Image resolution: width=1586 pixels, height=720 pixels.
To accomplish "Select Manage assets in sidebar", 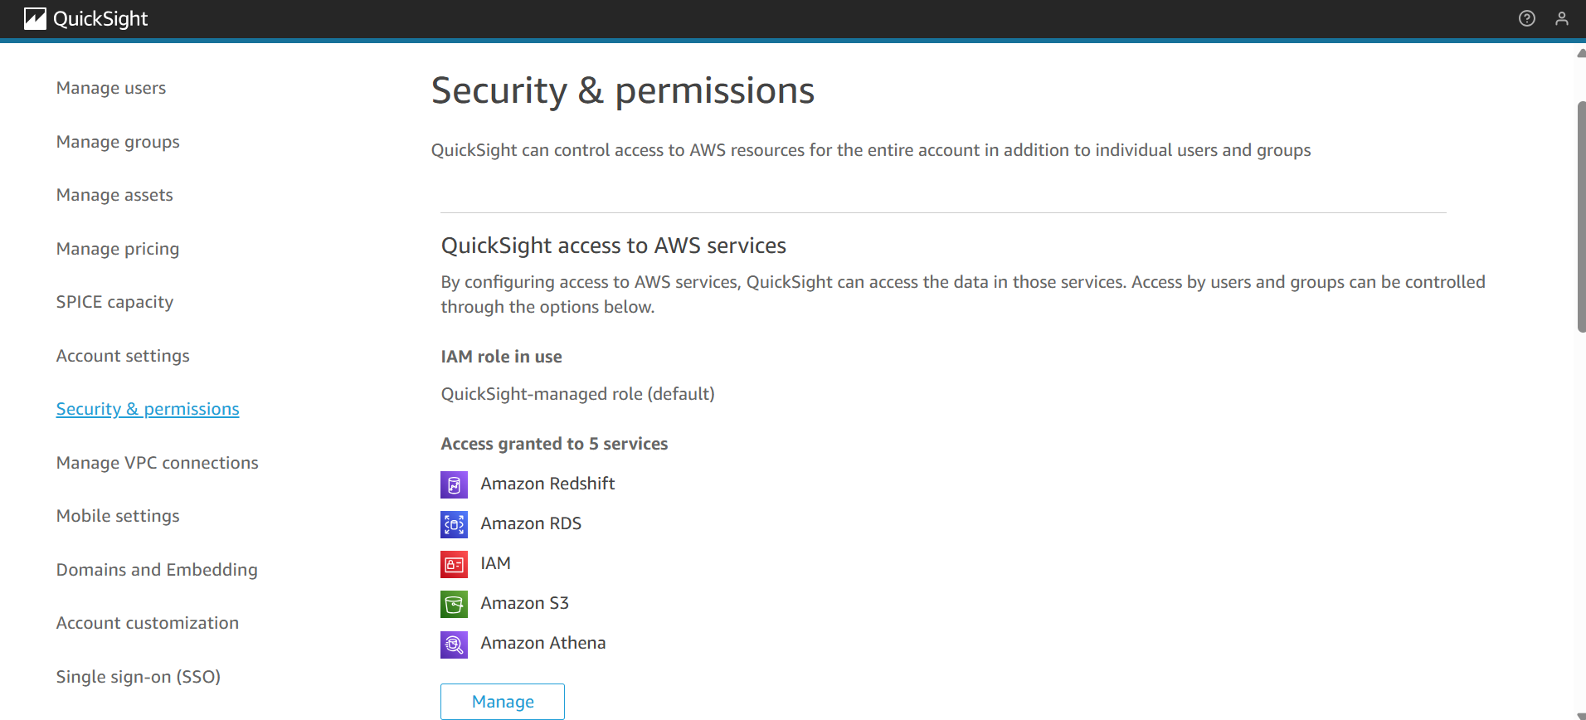I will [x=114, y=195].
